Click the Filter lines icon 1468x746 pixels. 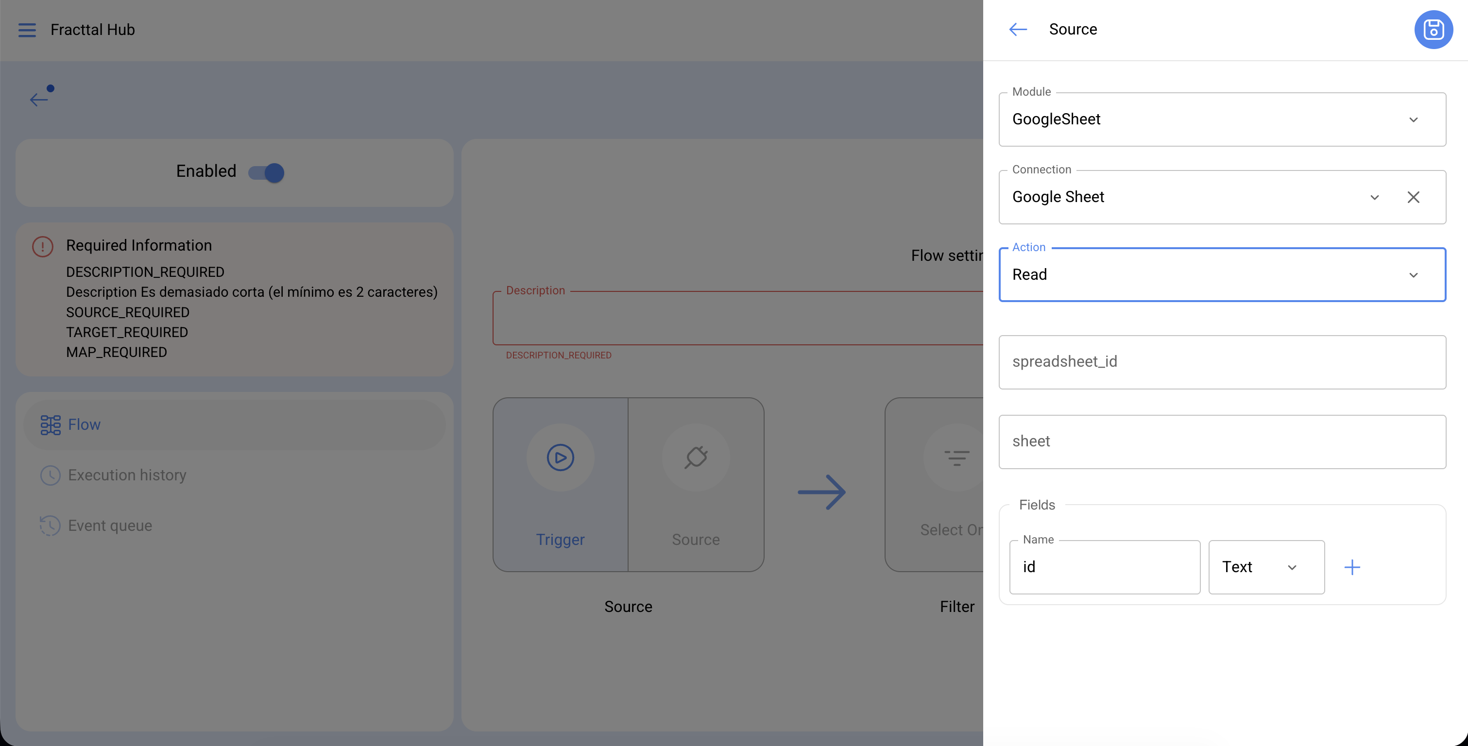pyautogui.click(x=956, y=458)
